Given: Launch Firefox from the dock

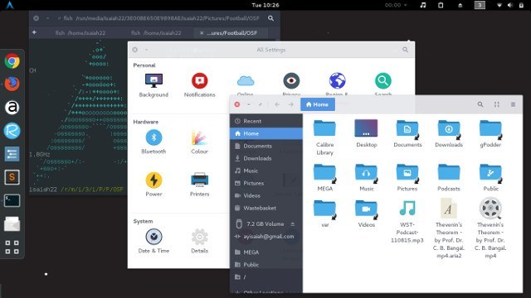Looking at the screenshot, I should pos(12,84).
